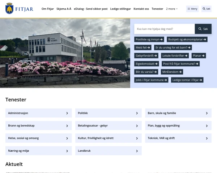Click the "Meld feil" arrow shortcut

point(143,48)
